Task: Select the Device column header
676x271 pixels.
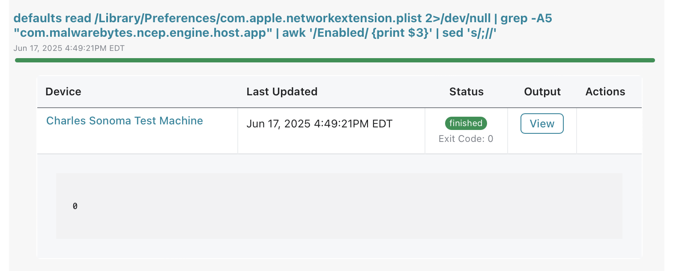Action: (63, 91)
